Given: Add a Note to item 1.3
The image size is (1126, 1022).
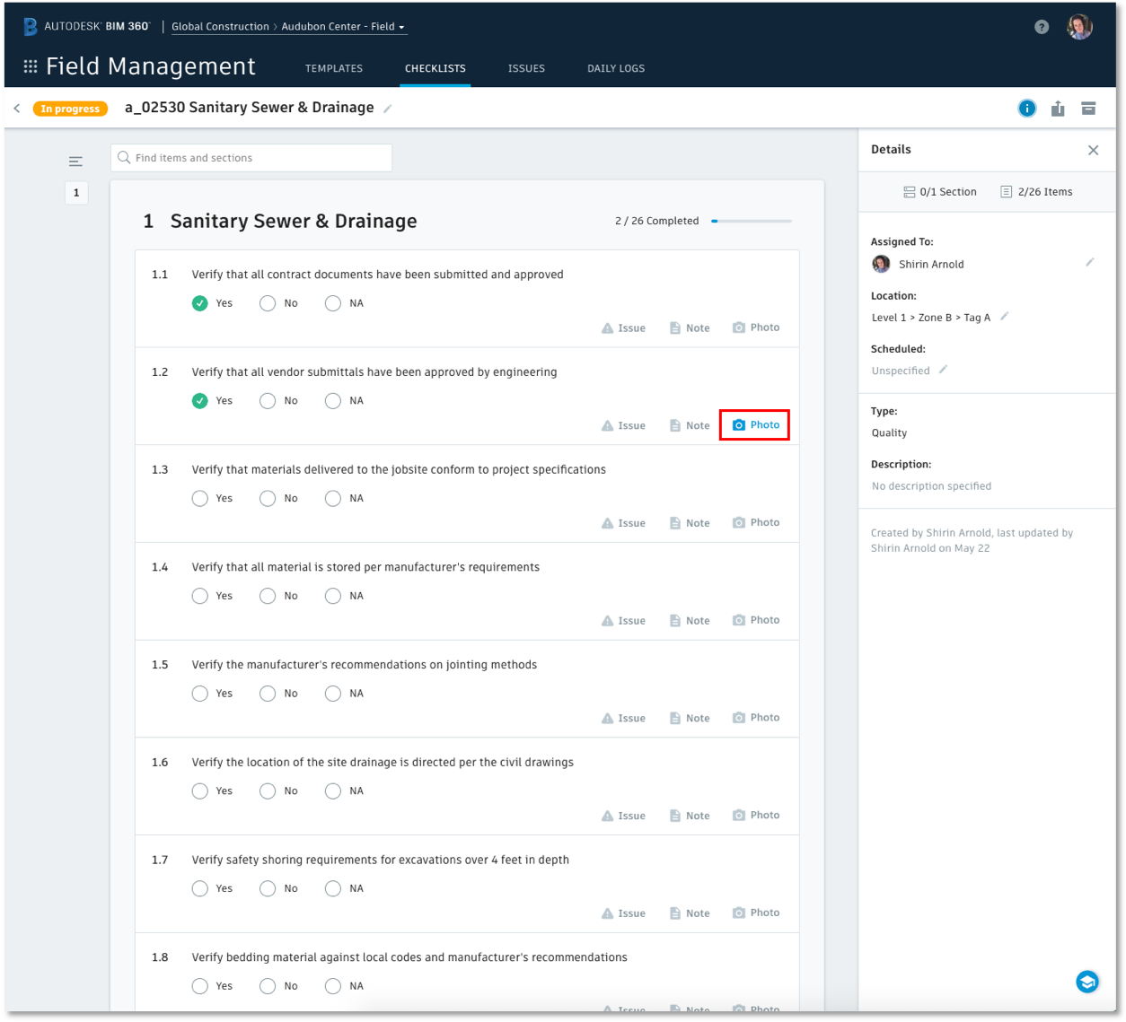Looking at the screenshot, I should (689, 522).
